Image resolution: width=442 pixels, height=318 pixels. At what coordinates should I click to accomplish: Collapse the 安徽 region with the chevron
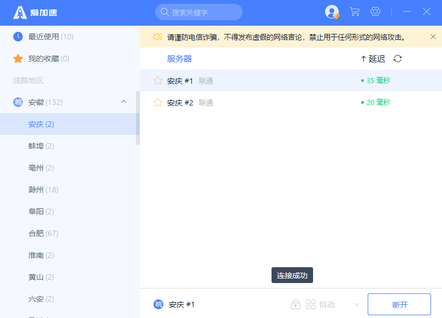tap(123, 102)
